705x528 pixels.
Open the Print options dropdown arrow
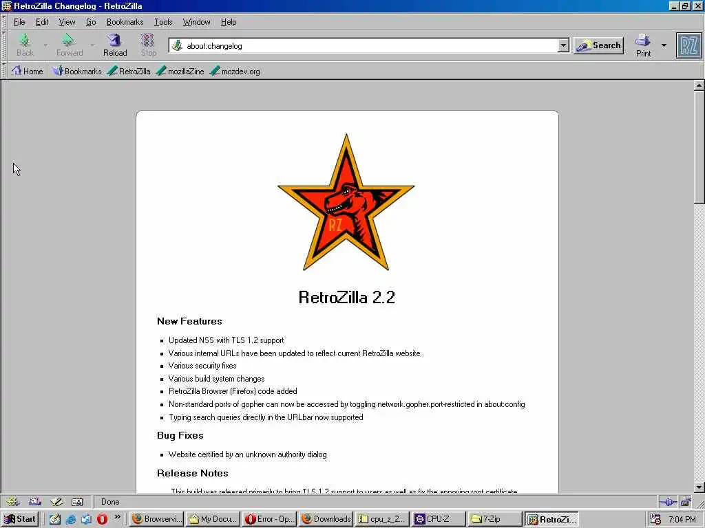[664, 45]
